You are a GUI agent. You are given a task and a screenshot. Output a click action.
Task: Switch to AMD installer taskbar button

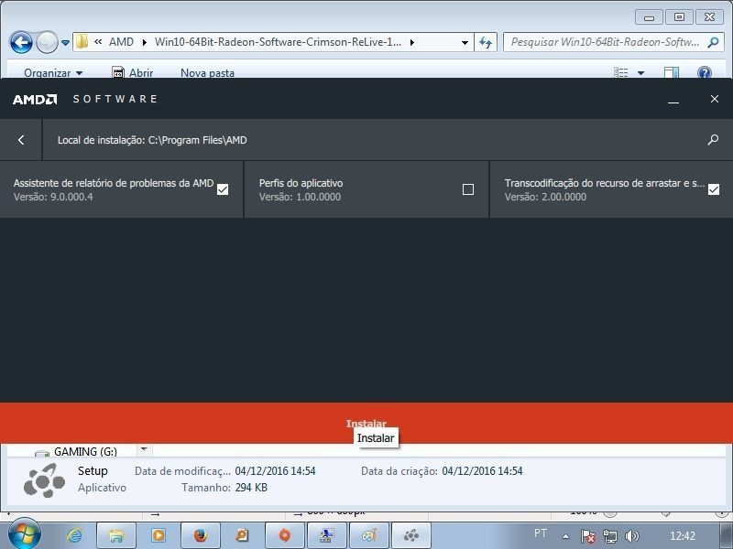point(410,535)
